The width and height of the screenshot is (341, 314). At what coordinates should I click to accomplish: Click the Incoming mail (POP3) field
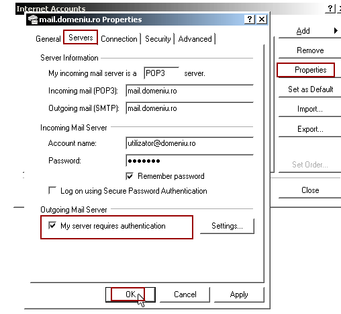coord(189,91)
